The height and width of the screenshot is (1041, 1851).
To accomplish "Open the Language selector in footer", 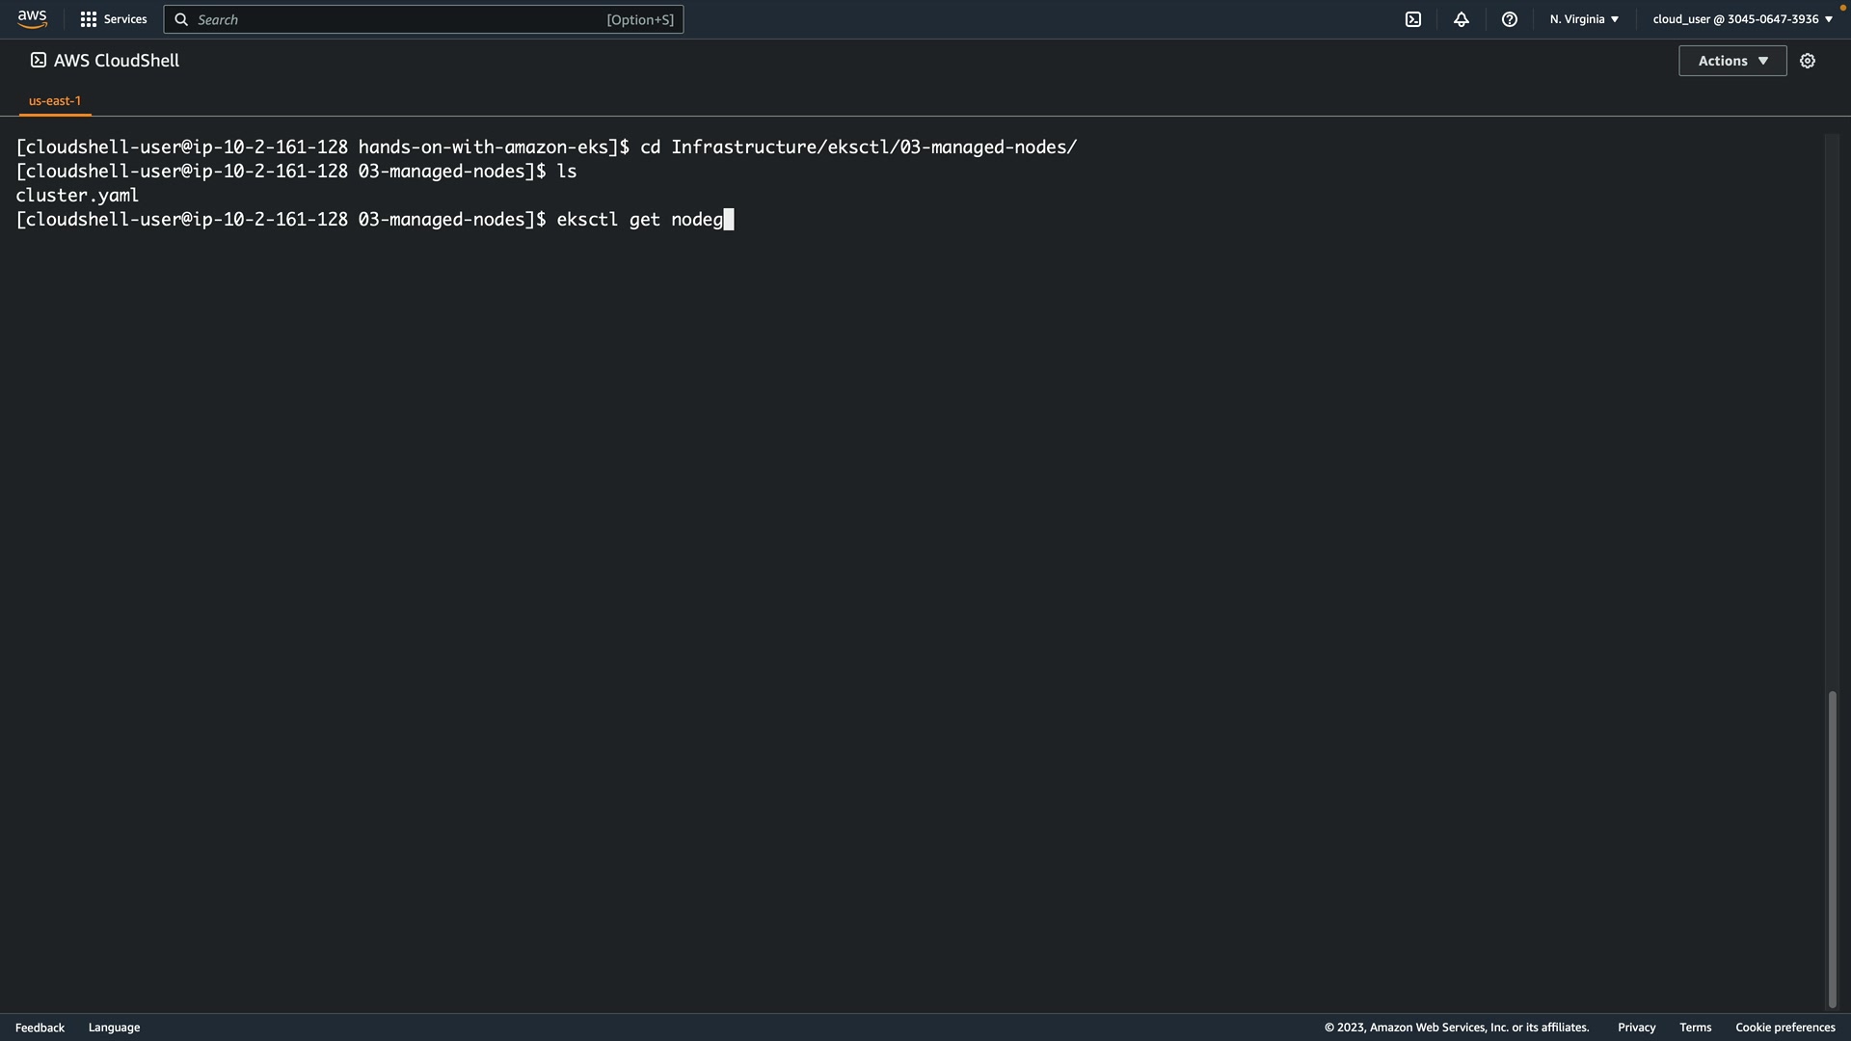I will (114, 1028).
